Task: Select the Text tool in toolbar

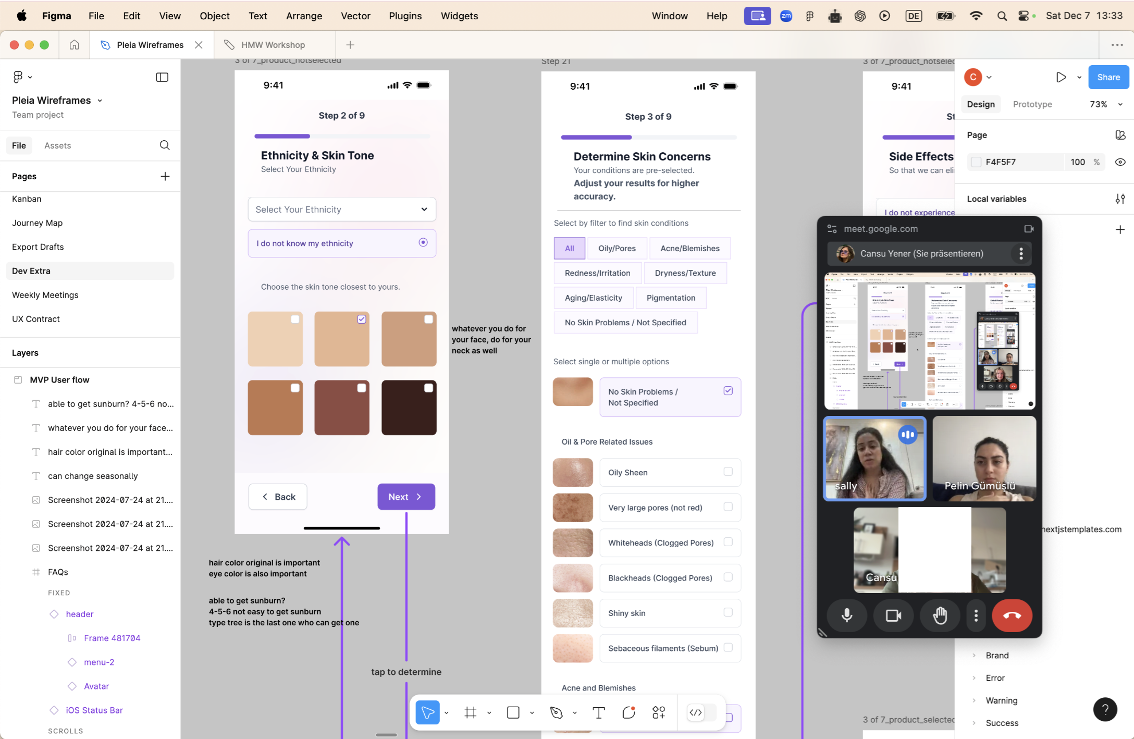Action: coord(599,712)
